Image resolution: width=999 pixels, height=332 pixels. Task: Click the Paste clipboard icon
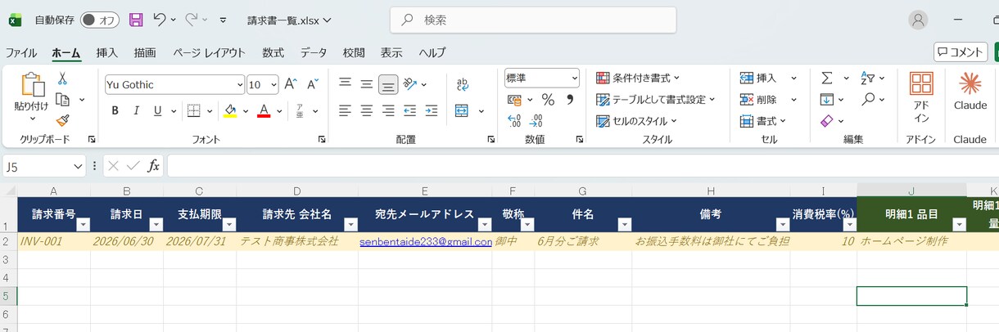click(x=31, y=84)
